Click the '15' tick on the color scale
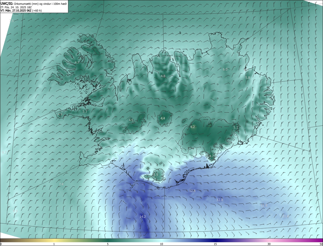Image resolution: width=323 pixels, height=246 pixels. pyautogui.click(x=215, y=244)
